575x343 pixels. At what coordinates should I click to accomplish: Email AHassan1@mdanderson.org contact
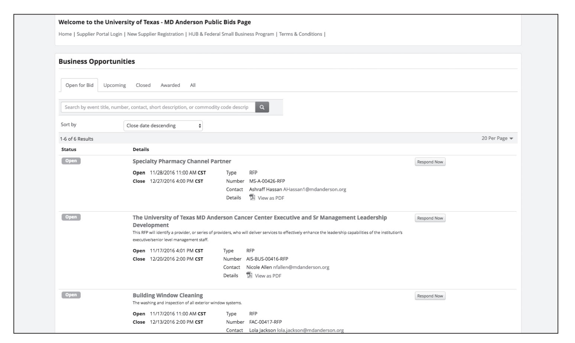(315, 189)
